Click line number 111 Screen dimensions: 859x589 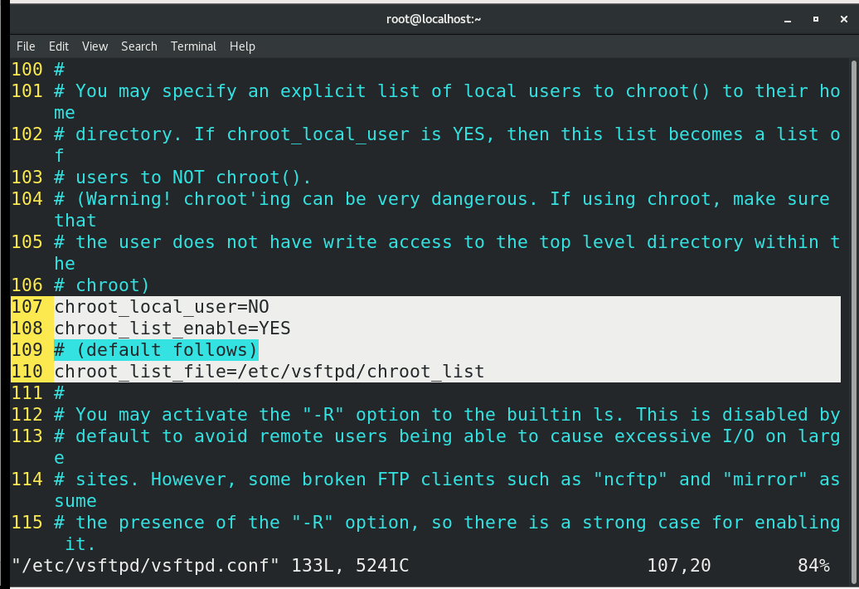(x=27, y=393)
